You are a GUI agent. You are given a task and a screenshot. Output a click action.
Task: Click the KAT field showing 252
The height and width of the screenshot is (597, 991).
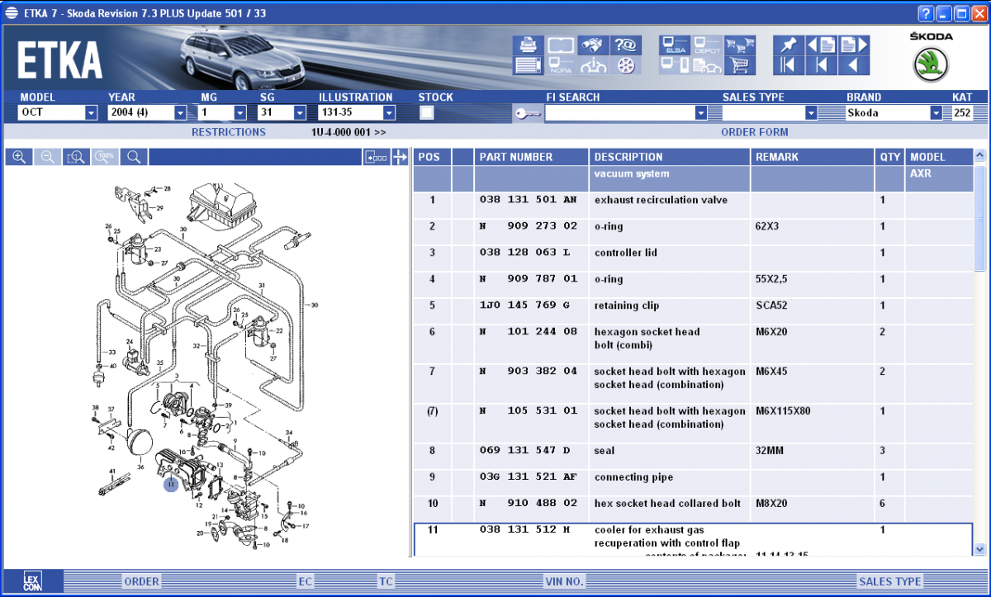[x=962, y=113]
